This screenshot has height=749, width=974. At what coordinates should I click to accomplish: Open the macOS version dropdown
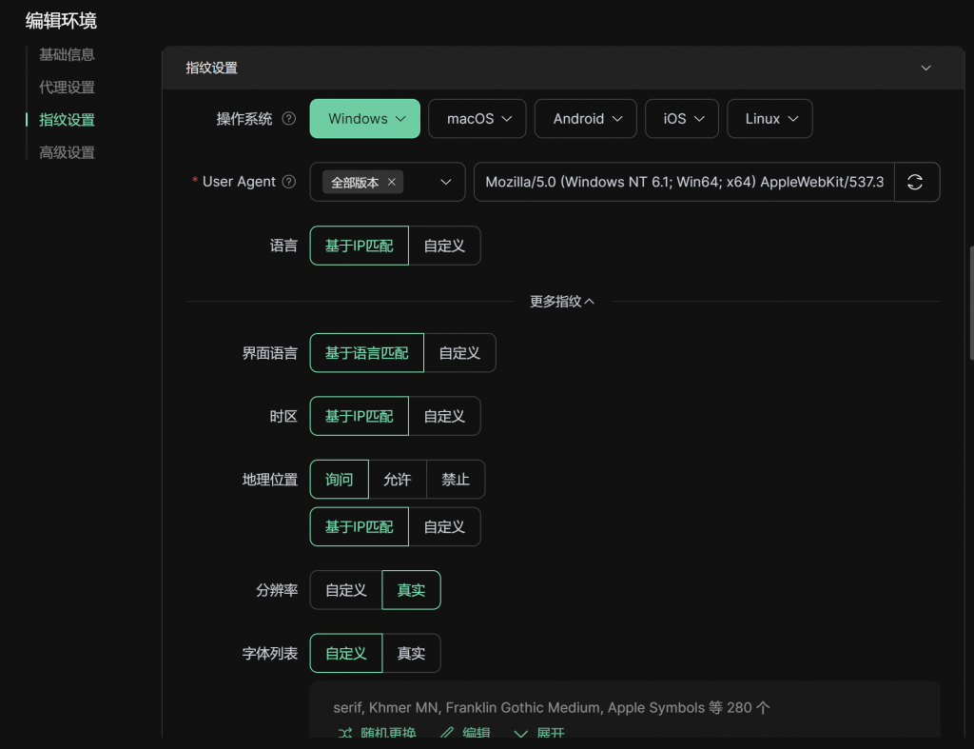479,119
